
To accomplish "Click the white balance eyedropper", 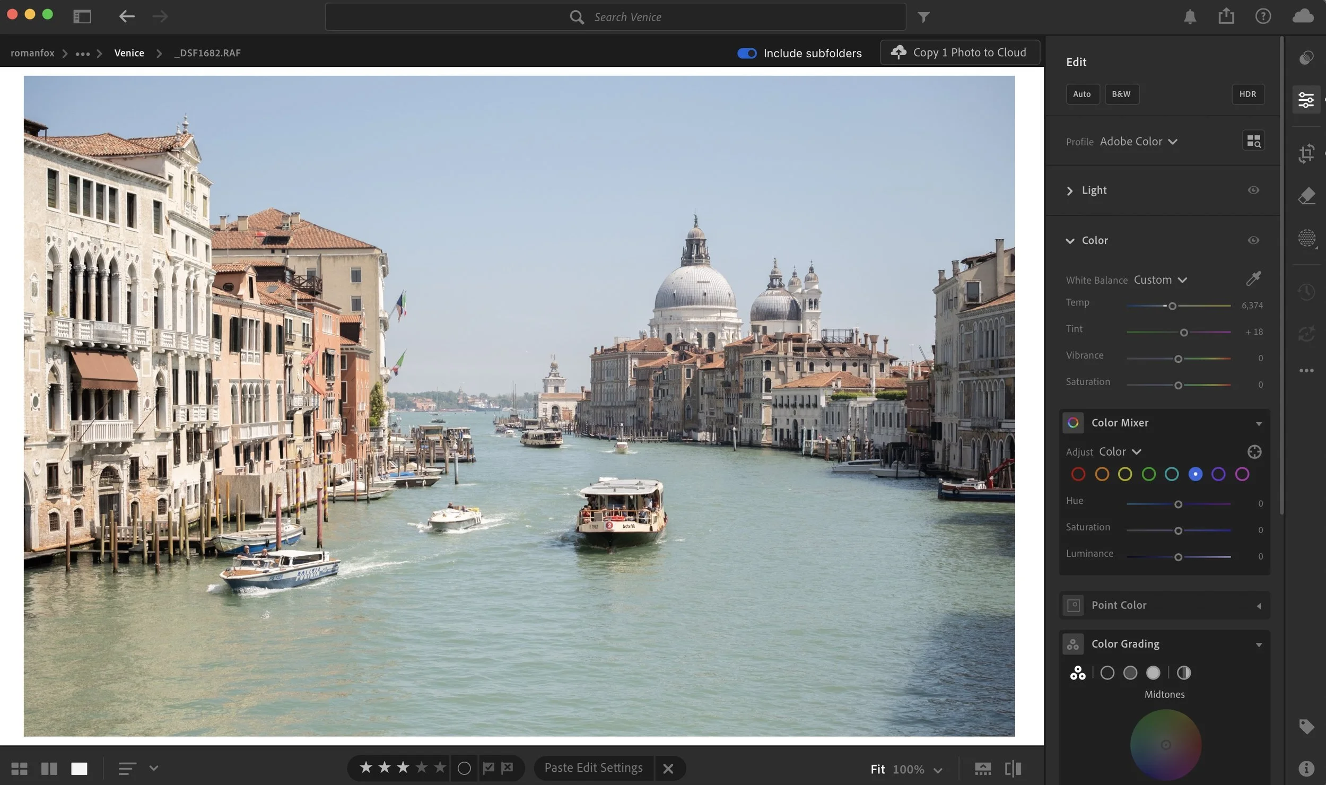I will (1253, 278).
